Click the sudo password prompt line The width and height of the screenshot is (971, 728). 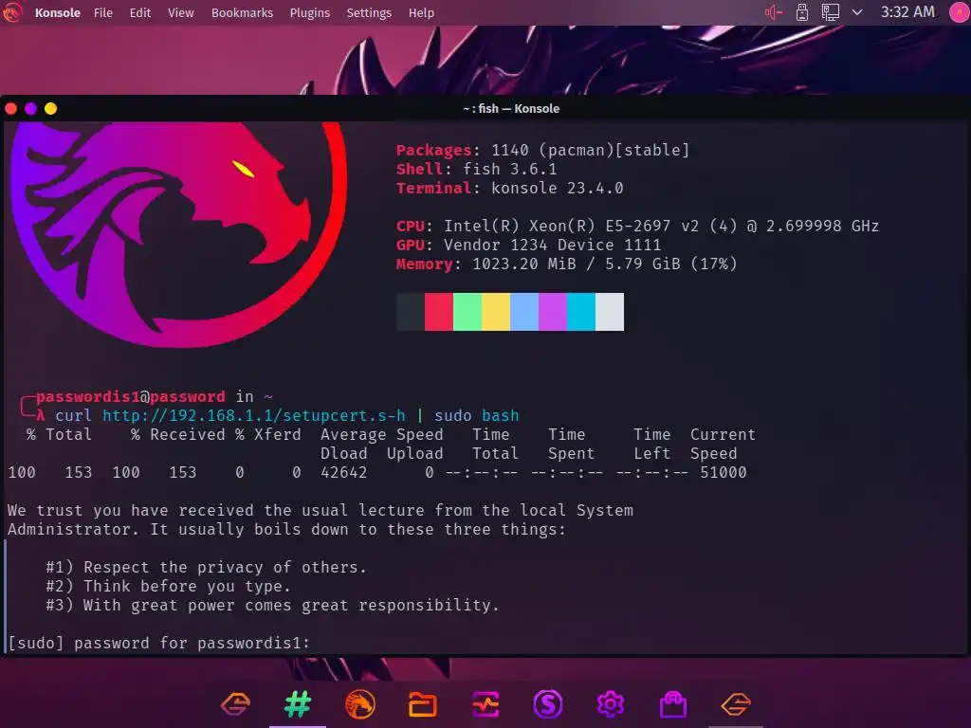coord(158,644)
